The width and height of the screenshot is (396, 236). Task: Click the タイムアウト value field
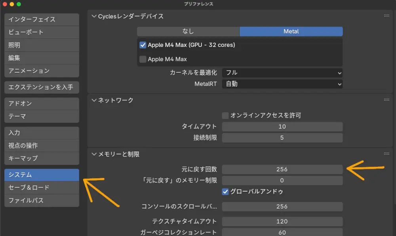coord(282,126)
